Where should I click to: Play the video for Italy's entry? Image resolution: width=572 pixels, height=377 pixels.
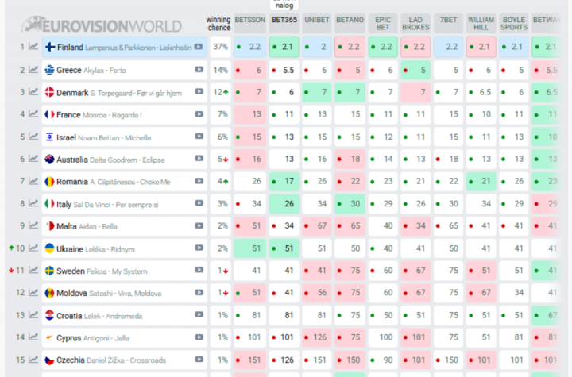(x=199, y=203)
